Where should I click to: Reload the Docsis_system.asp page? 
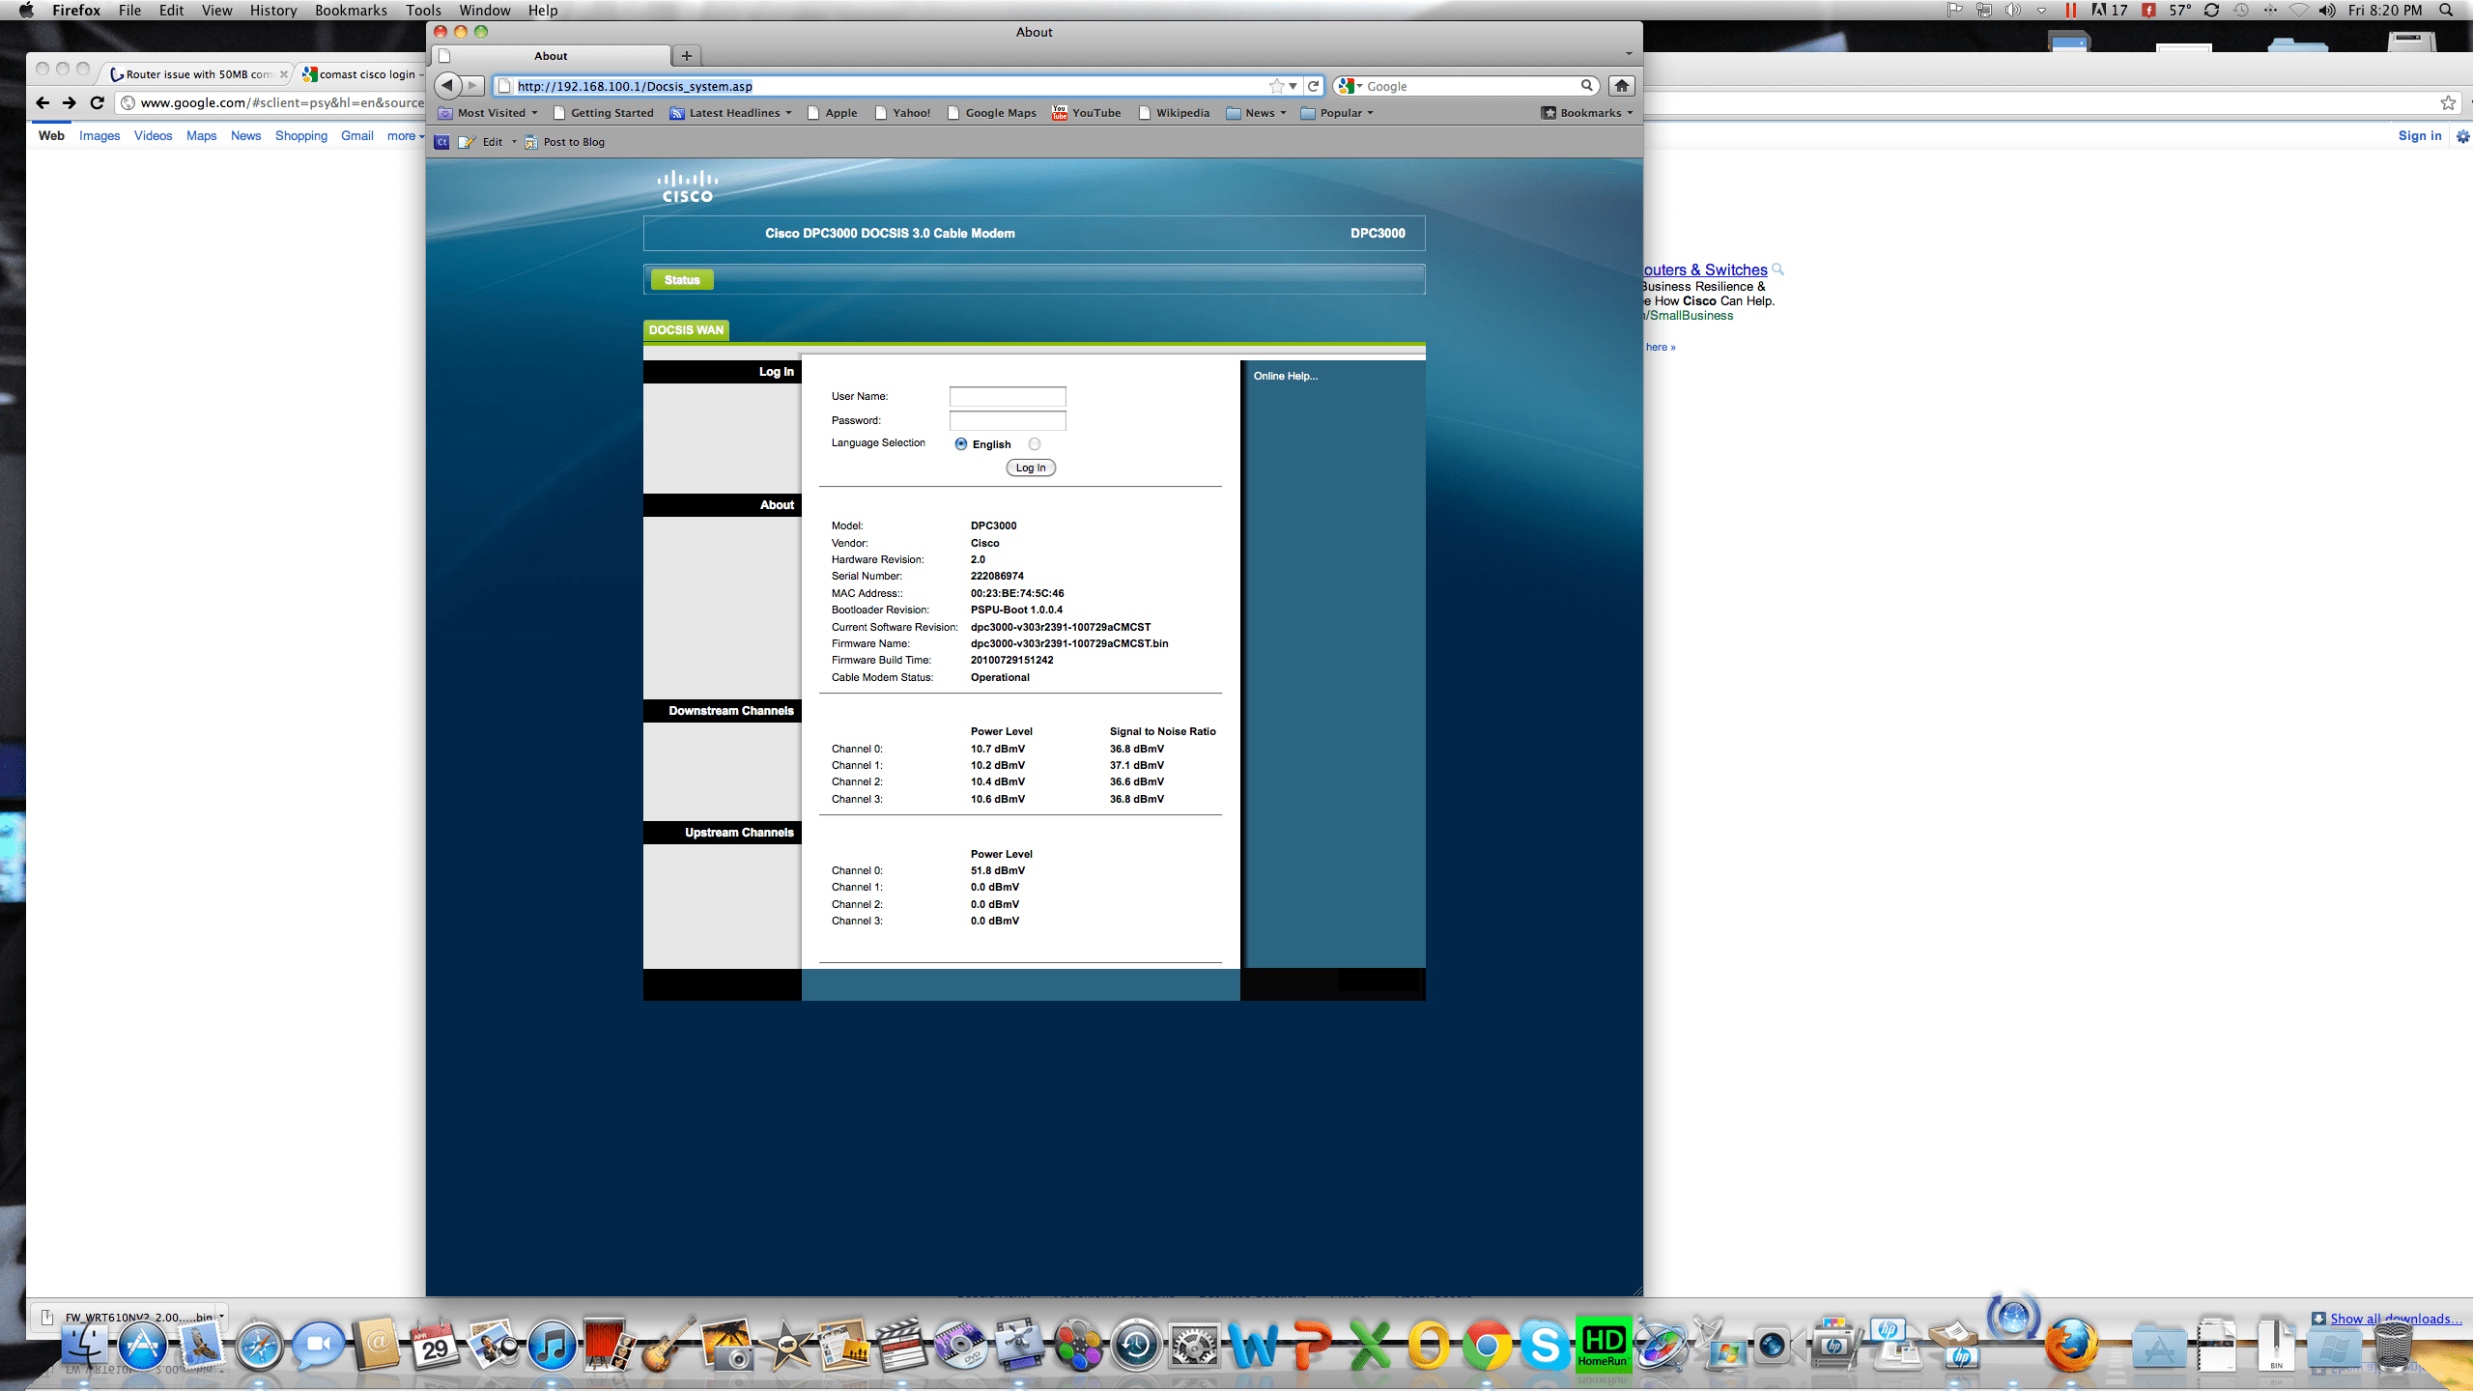pyautogui.click(x=1313, y=86)
